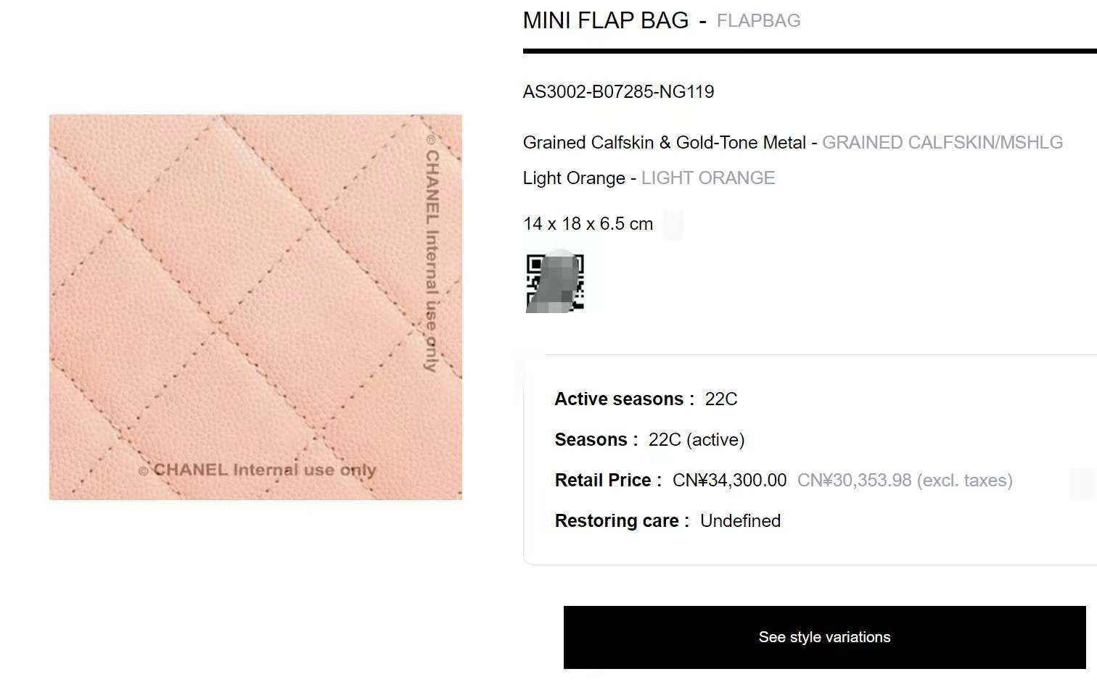Select the Restoring care Undefined value
1097x690 pixels.
point(740,520)
